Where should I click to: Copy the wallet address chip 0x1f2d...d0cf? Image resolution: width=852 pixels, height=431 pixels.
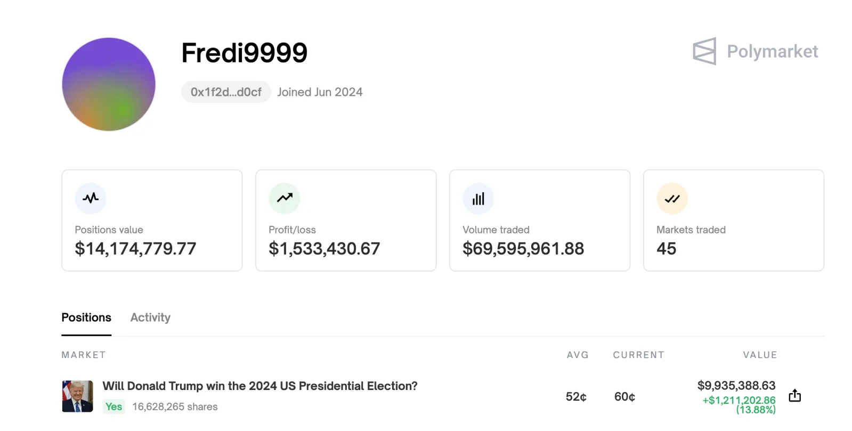pyautogui.click(x=225, y=92)
